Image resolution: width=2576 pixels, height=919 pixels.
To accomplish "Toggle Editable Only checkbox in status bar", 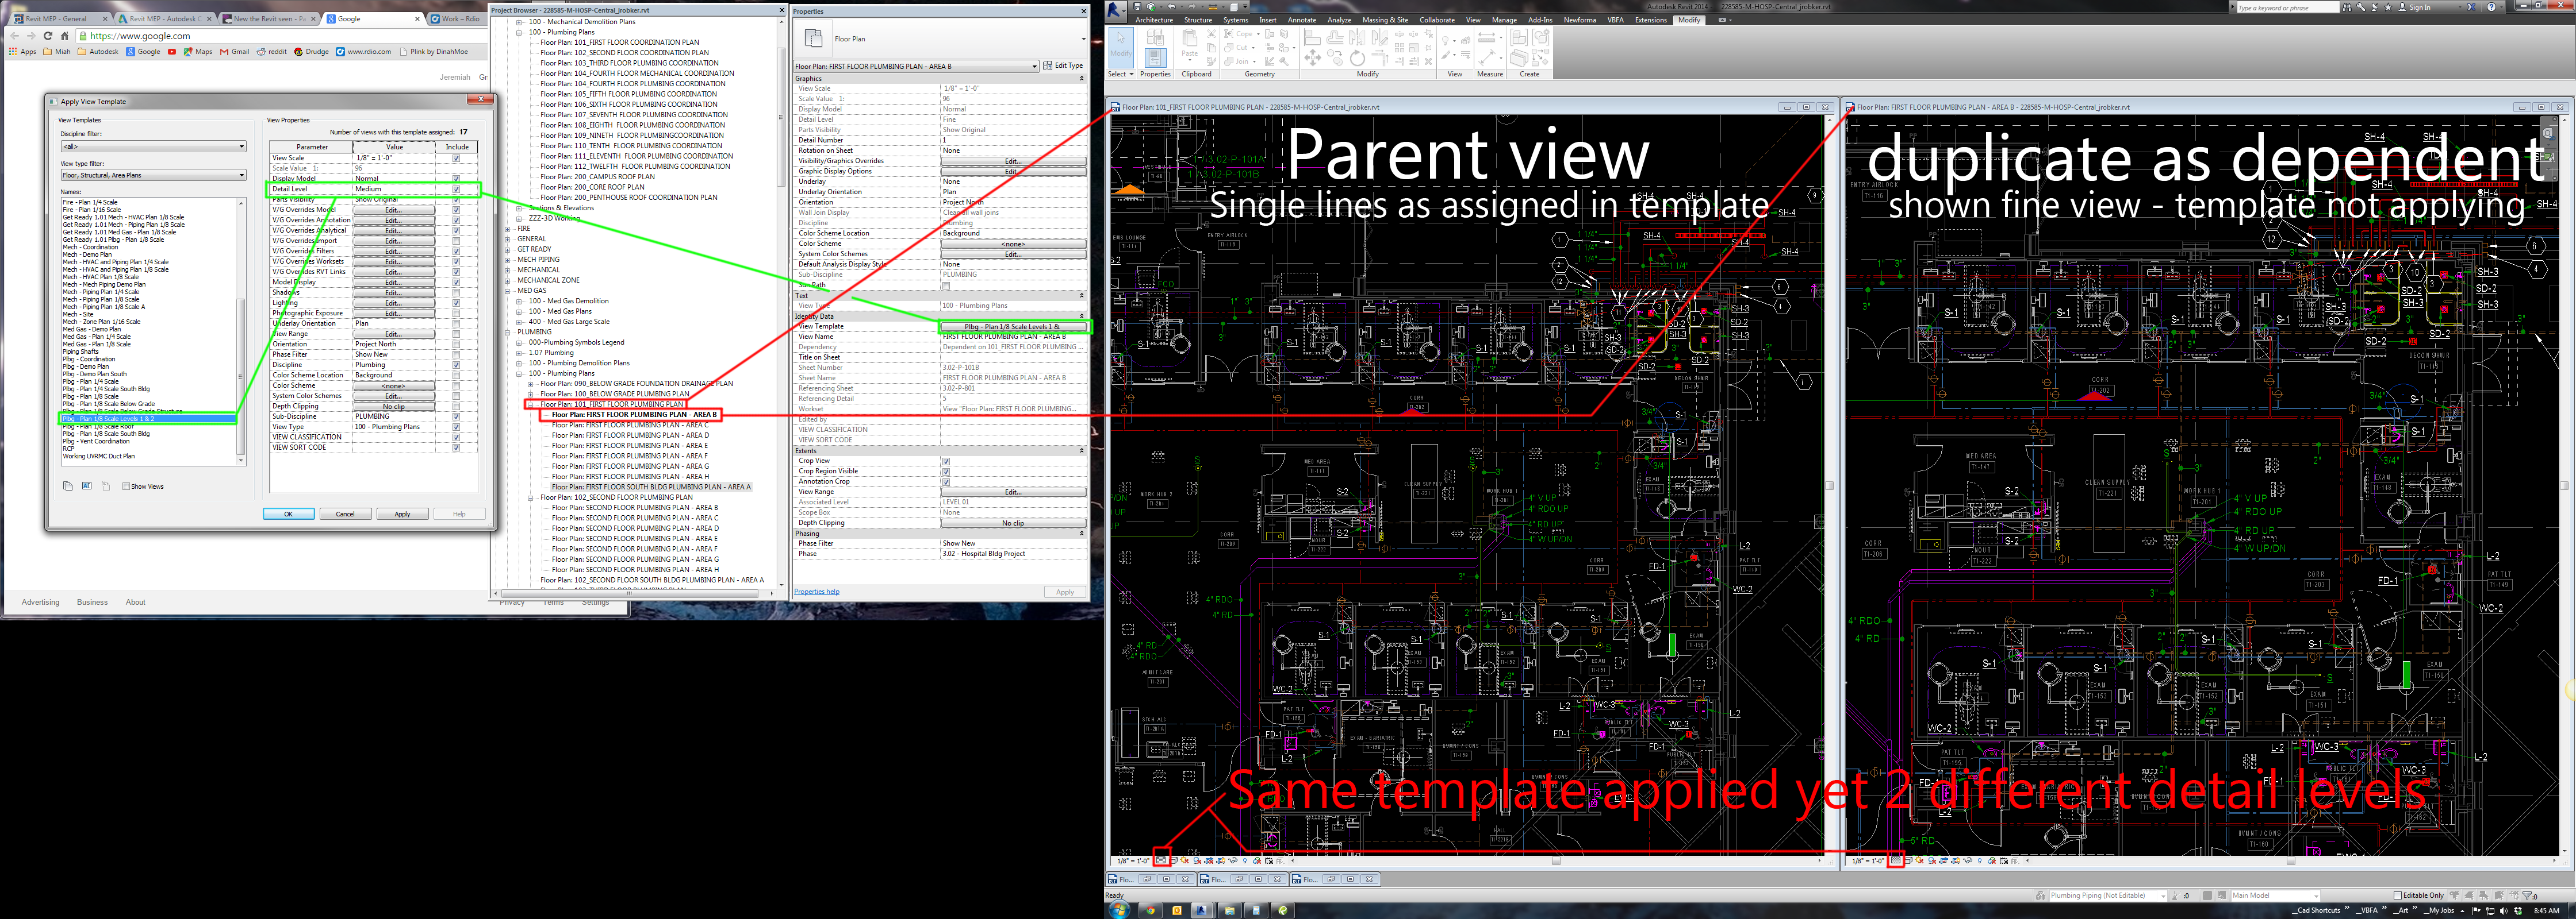I will tap(2397, 895).
